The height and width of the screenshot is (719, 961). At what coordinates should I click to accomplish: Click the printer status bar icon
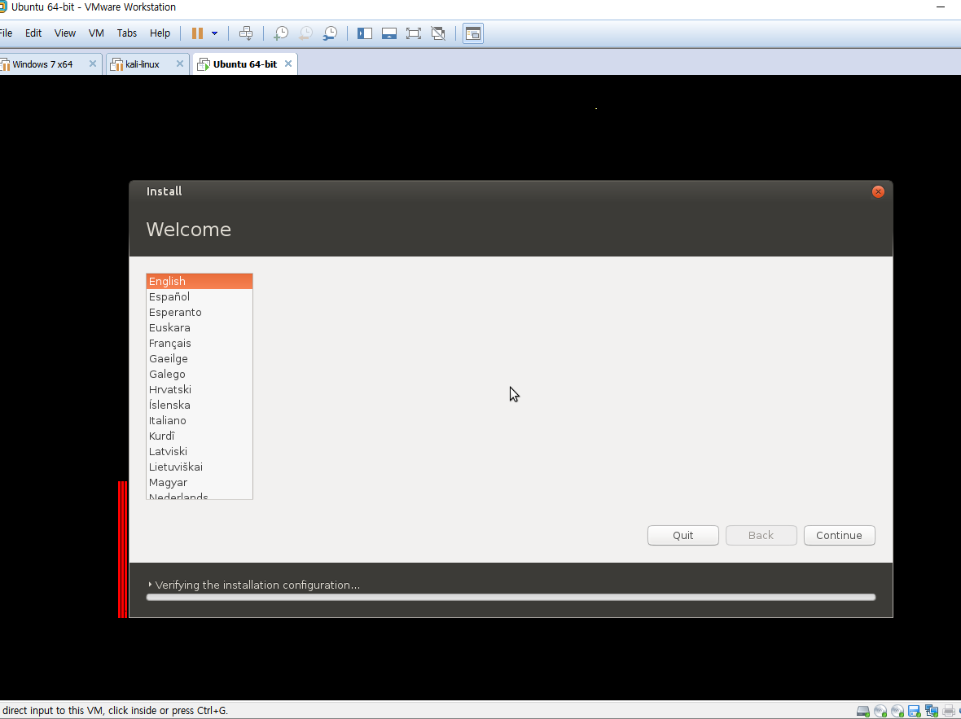click(949, 711)
